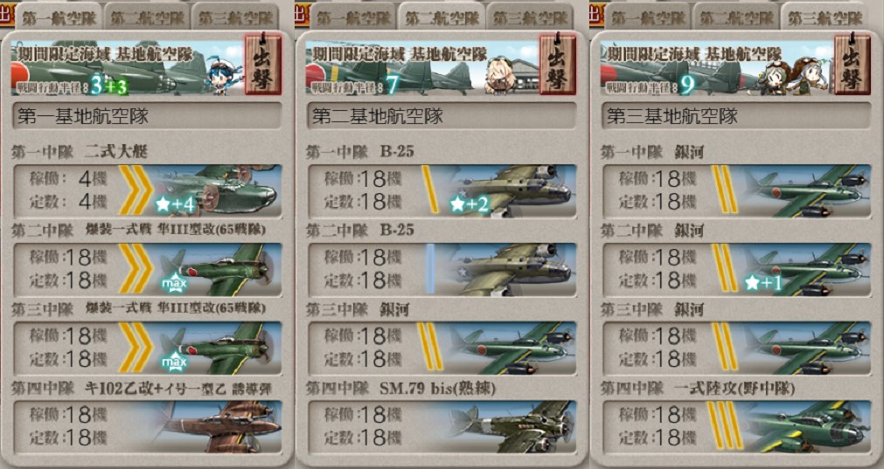The image size is (884, 469).
Task: Toggle the 出撃 wooden sign of third air base
Action: (853, 64)
